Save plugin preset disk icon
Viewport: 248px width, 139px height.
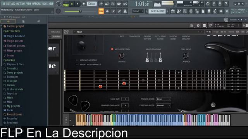point(192,25)
